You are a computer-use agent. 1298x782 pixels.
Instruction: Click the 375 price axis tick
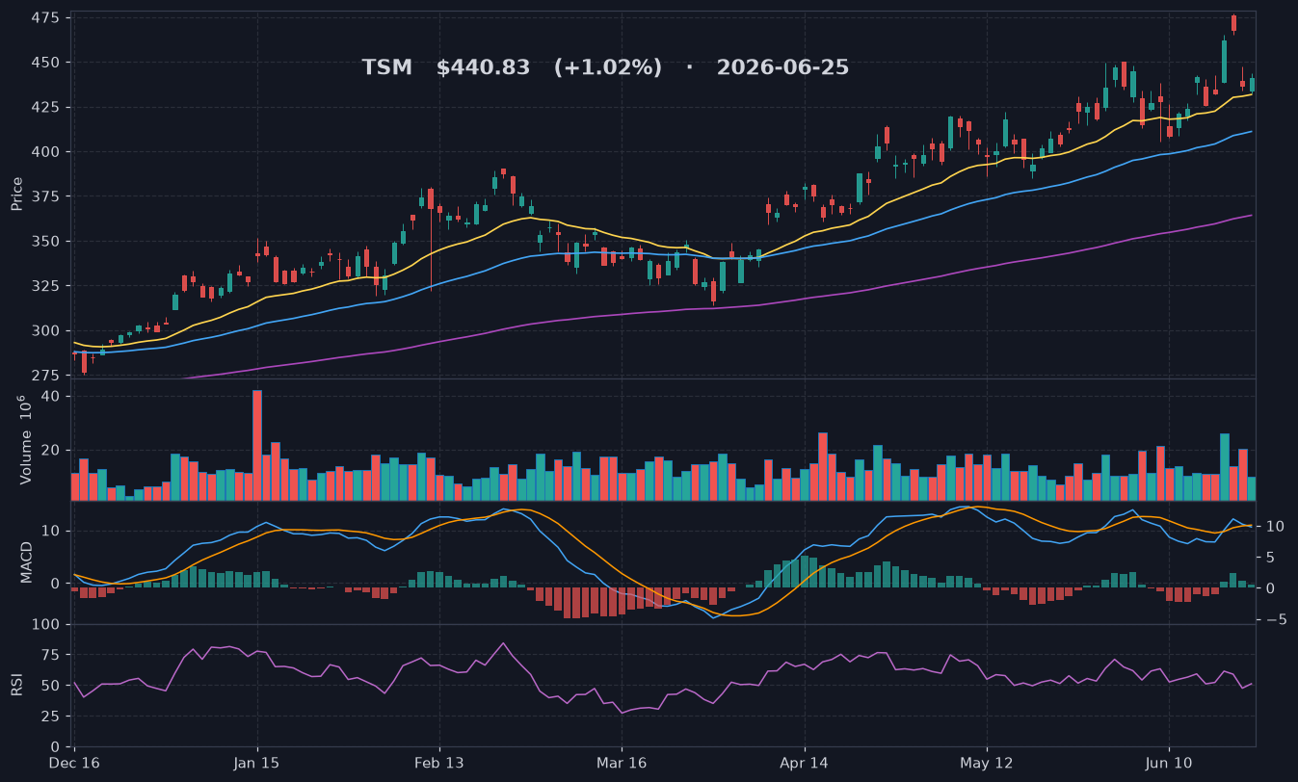click(x=44, y=196)
